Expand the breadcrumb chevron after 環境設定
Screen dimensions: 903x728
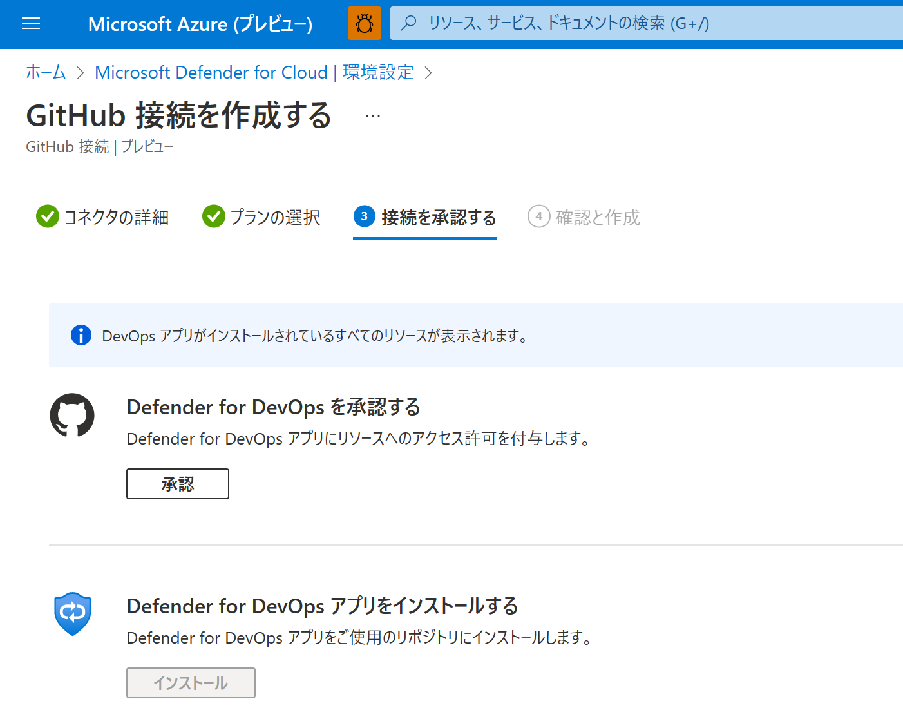(428, 73)
